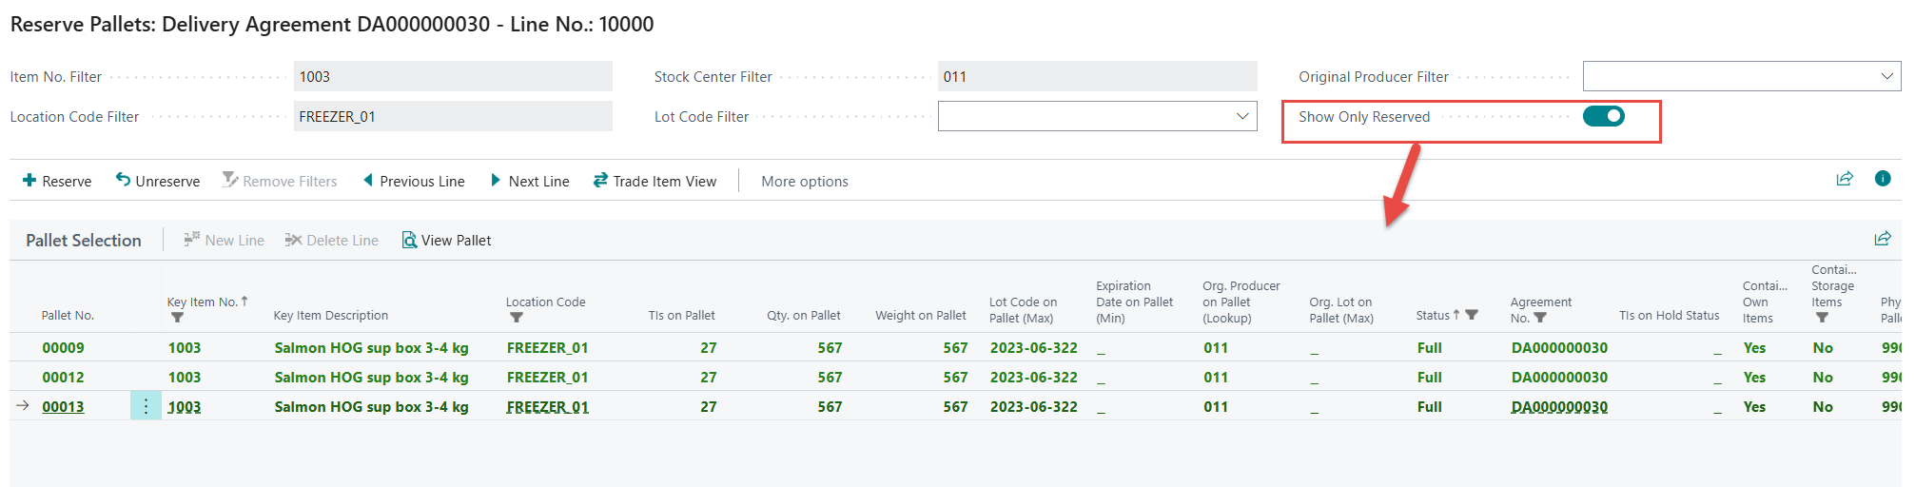Click the information icon in the toolbar
The image size is (1915, 487).
tap(1882, 179)
